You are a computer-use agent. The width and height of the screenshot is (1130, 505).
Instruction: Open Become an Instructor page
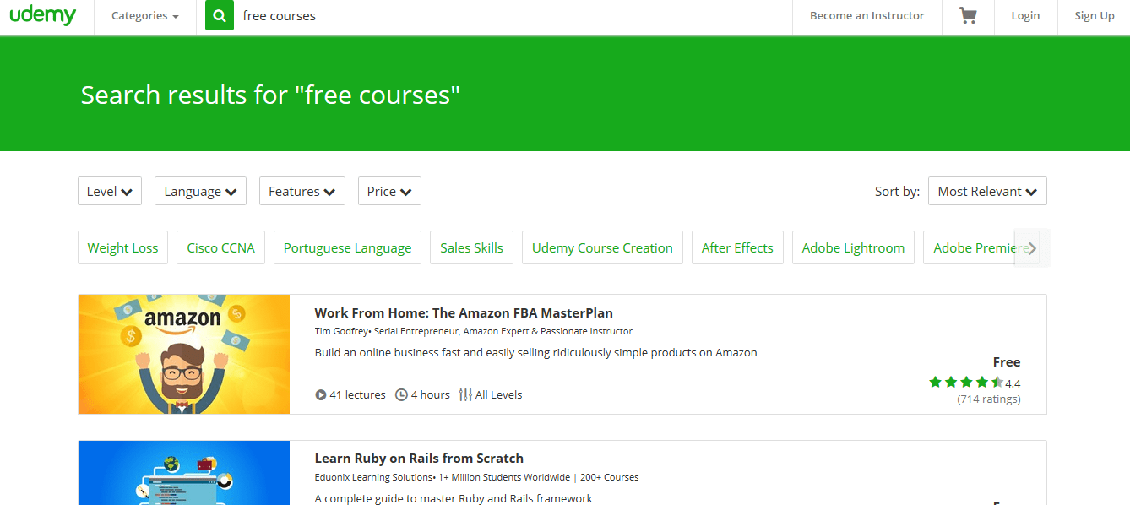(x=867, y=15)
